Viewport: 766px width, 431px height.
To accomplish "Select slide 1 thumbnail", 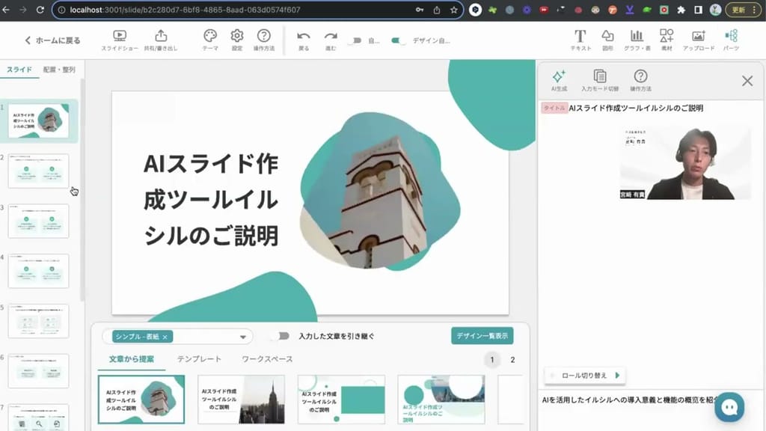I will pos(39,120).
